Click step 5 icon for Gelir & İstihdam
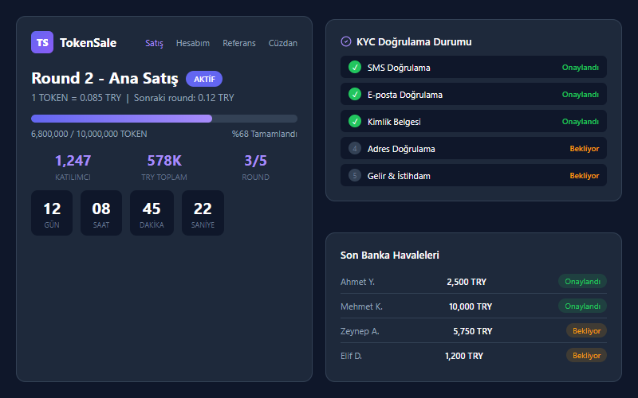 [355, 175]
